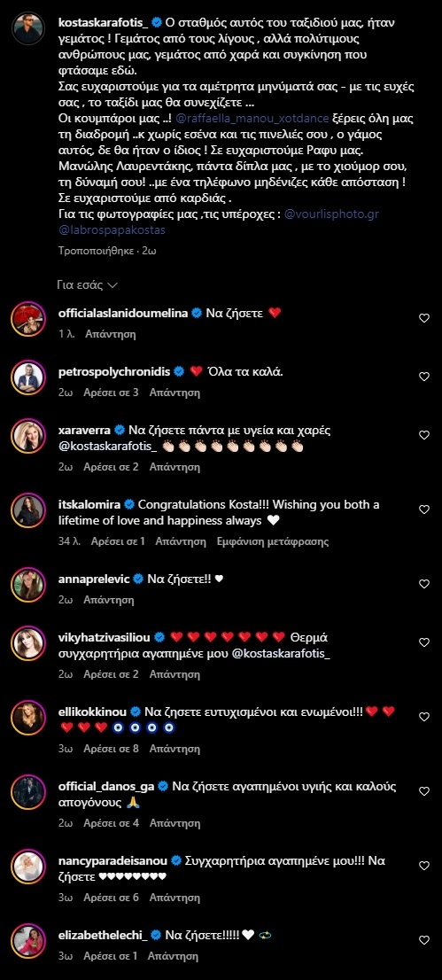Viewport: 442px width, 980px height.
Task: Like officialaslanidoumelina's comment with the heart icon
Action: 424,318
